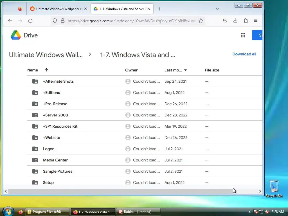
Task: Click the 1-7. Windows Vista and ... breadcrumb
Action: tap(138, 55)
